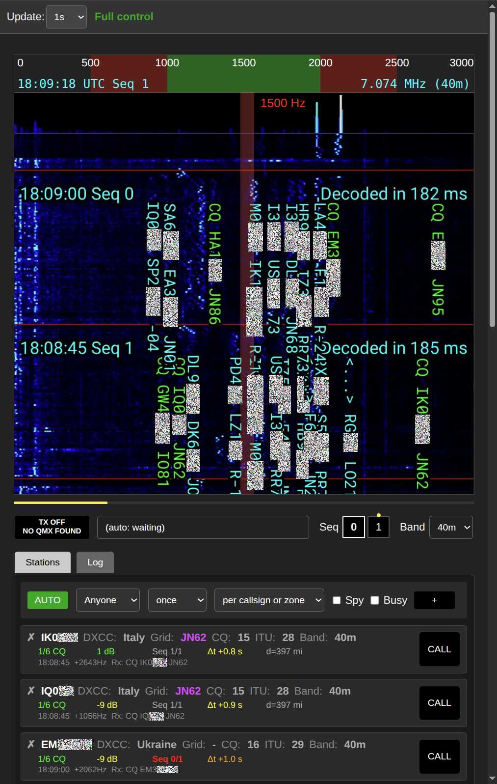
Task: Enable the Busy checkbox
Action: click(375, 600)
